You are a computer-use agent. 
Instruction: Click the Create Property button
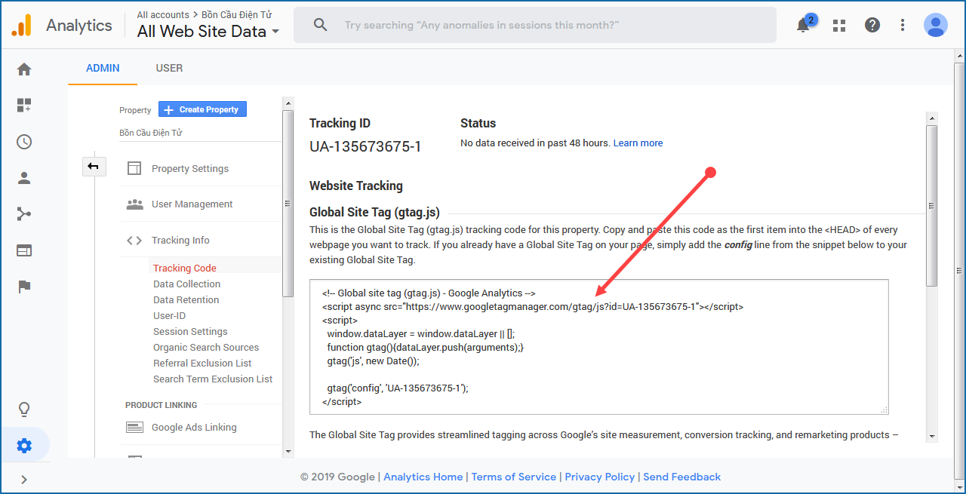(202, 109)
